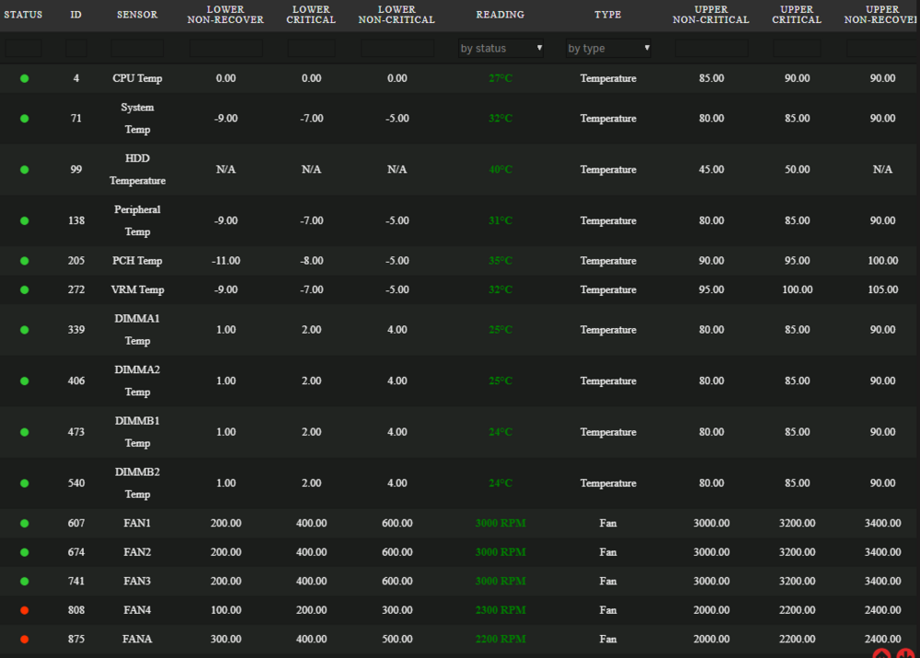Click the green status dot for FAN3
This screenshot has height=658, width=920.
pyautogui.click(x=24, y=581)
